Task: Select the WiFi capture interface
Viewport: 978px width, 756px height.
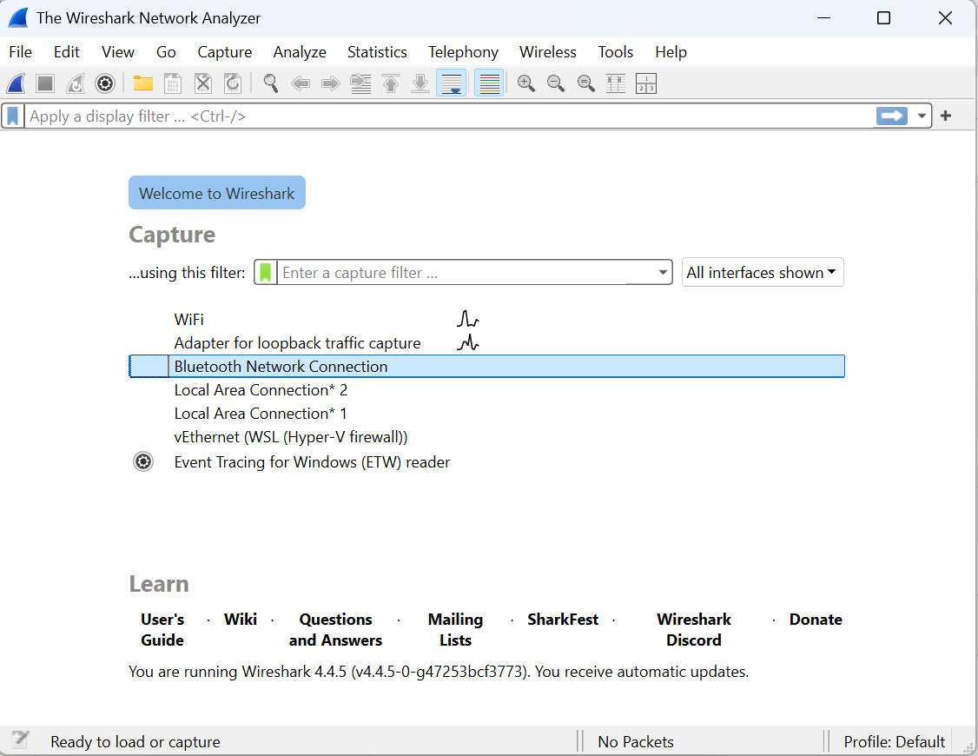Action: click(189, 320)
